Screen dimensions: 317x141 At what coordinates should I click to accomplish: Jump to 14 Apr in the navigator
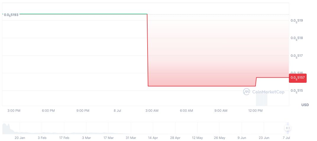153,138
